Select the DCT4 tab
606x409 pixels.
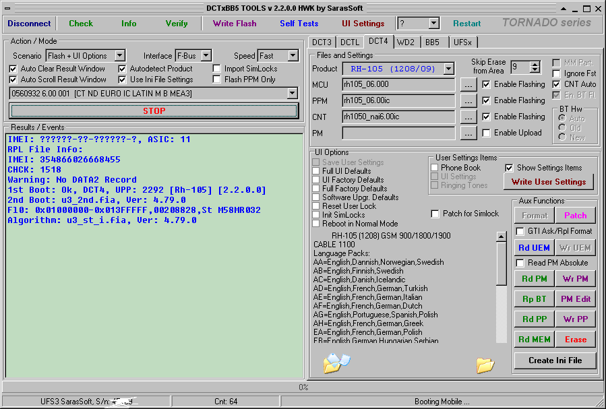(378, 41)
